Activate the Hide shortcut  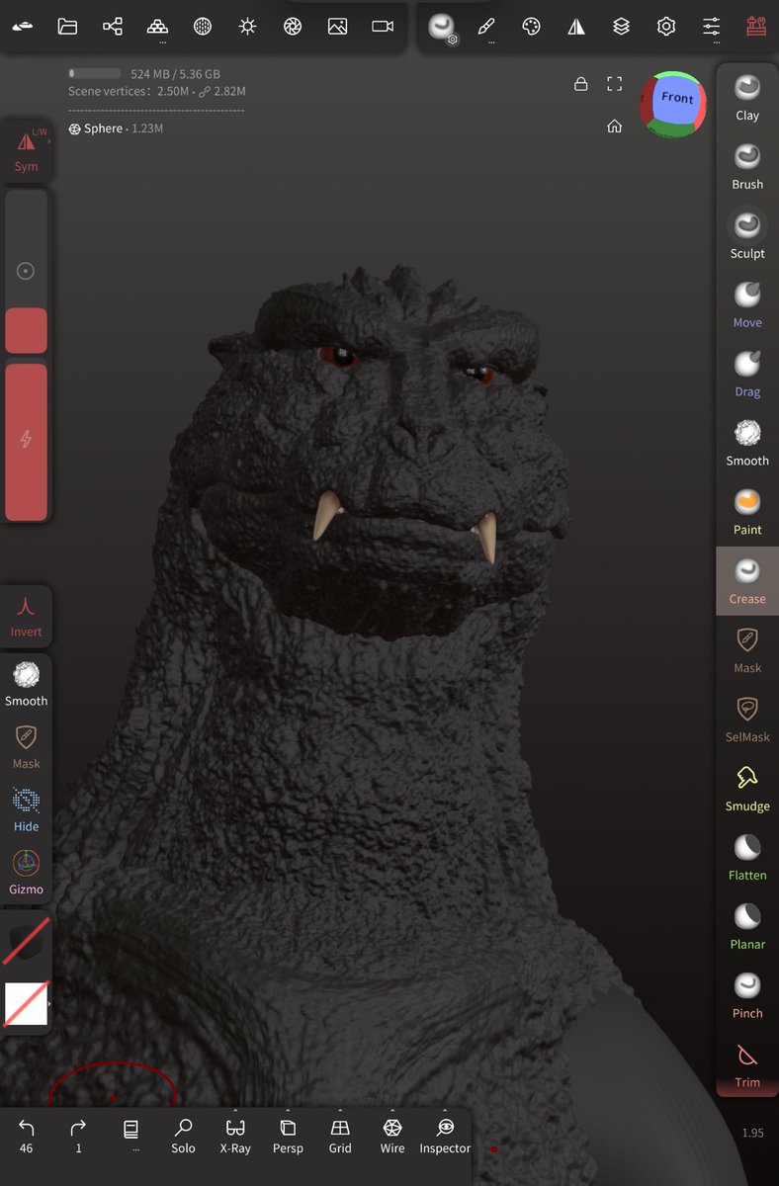pos(27,810)
